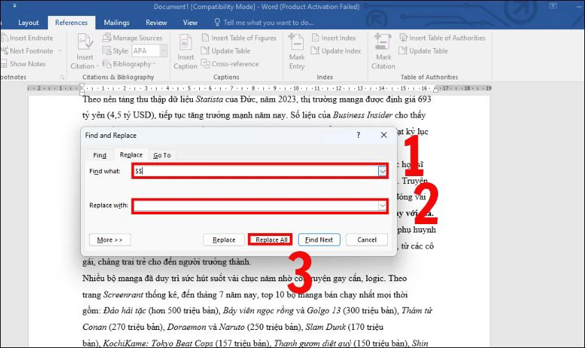Expand the Next Footnote dropdown arrow
585x348 pixels.
60,51
